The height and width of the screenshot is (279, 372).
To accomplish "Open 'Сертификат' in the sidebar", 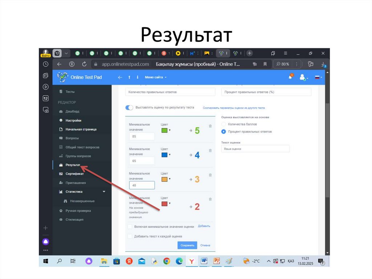I will pos(74,174).
